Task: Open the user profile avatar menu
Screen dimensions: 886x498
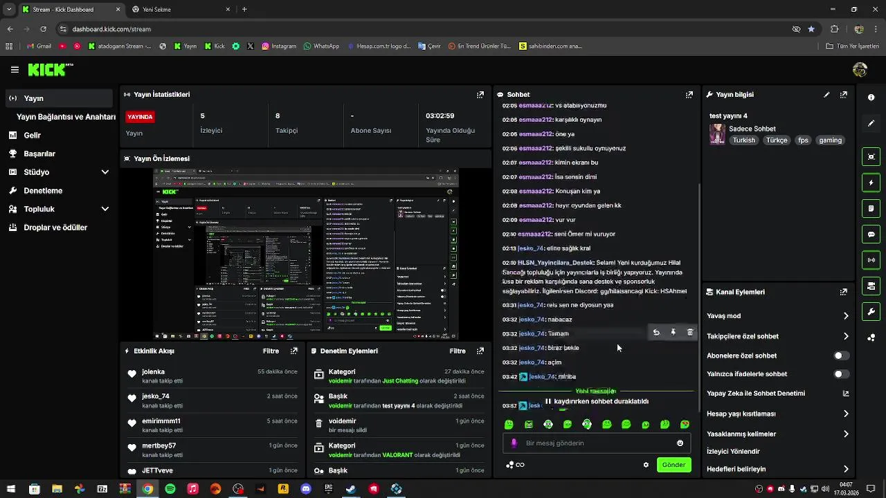Action: coord(860,70)
